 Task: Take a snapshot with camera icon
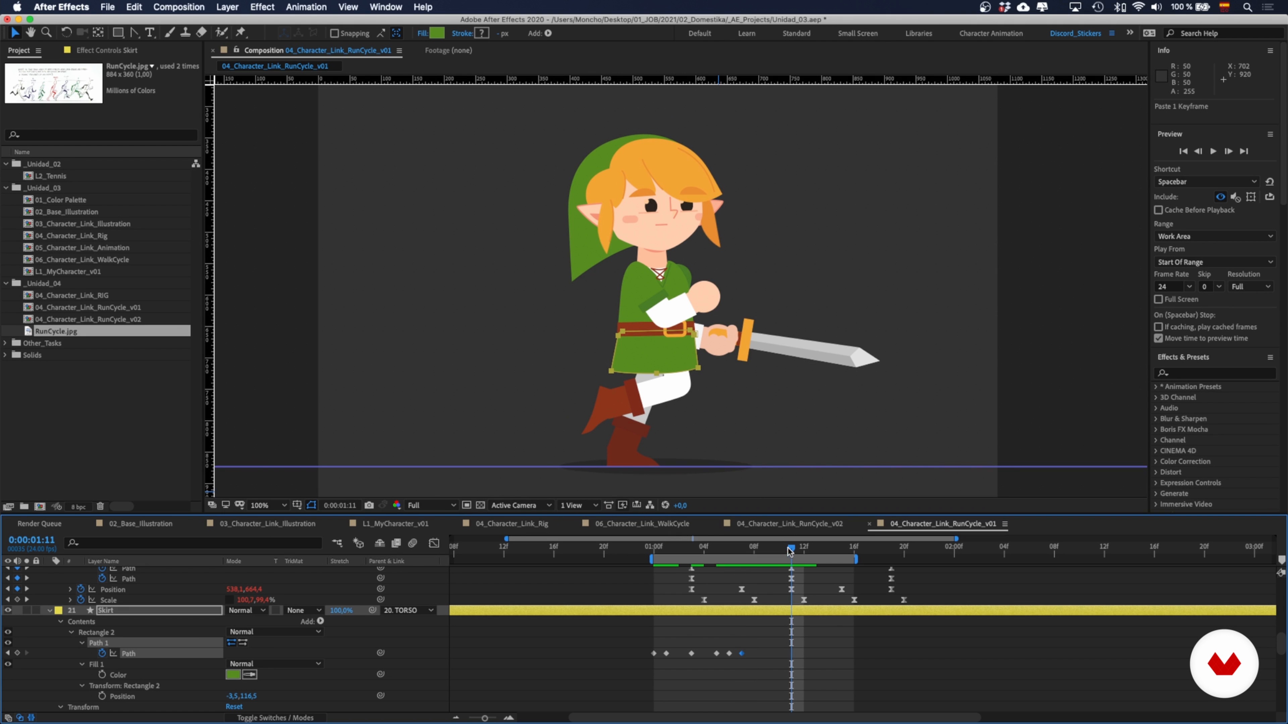369,505
